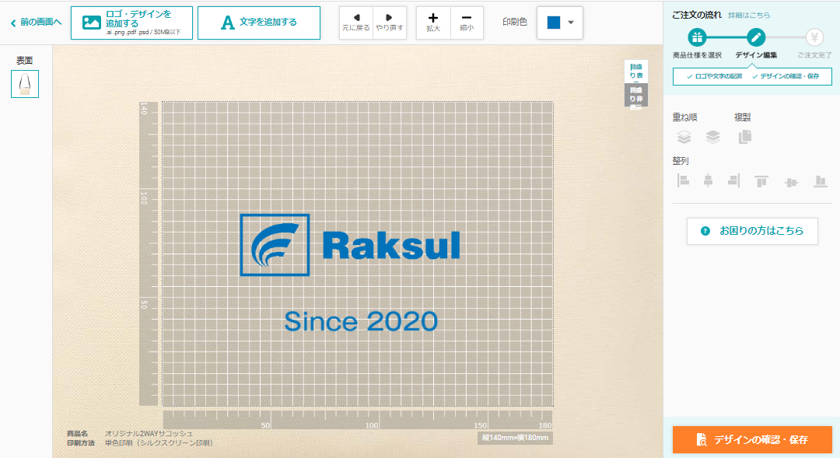Align objects to the right edge

pyautogui.click(x=734, y=181)
